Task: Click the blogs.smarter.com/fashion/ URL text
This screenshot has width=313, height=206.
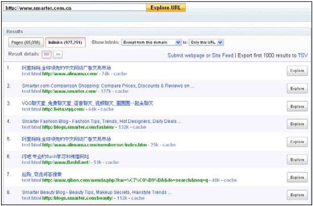Action: pyautogui.click(x=78, y=127)
